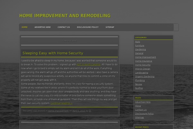This screenshot has width=193, height=129.
Task: Follow the ADT in North Carolina link
Action: [x=88, y=64]
